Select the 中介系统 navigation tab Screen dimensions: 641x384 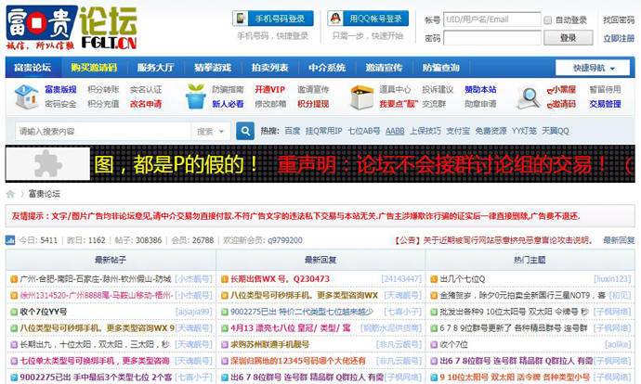pos(327,68)
